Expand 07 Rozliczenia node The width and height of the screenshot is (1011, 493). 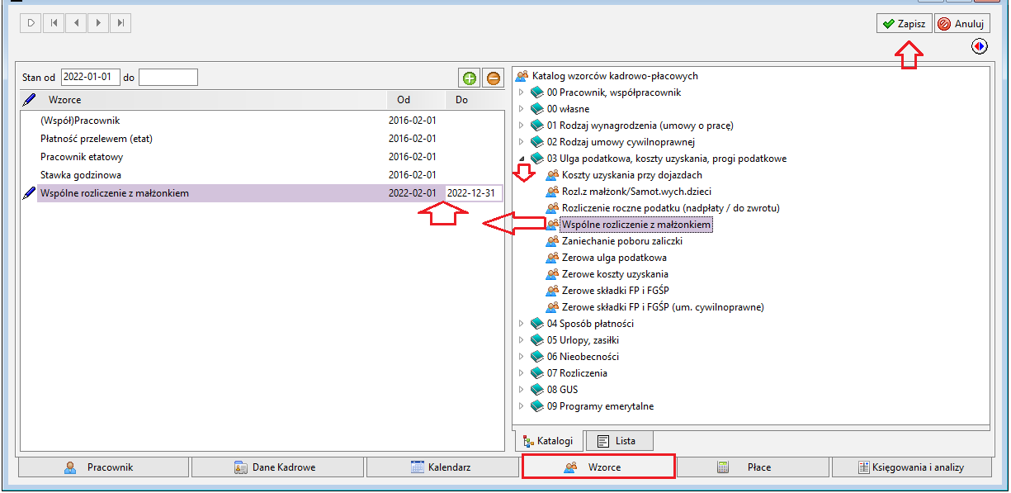(521, 373)
